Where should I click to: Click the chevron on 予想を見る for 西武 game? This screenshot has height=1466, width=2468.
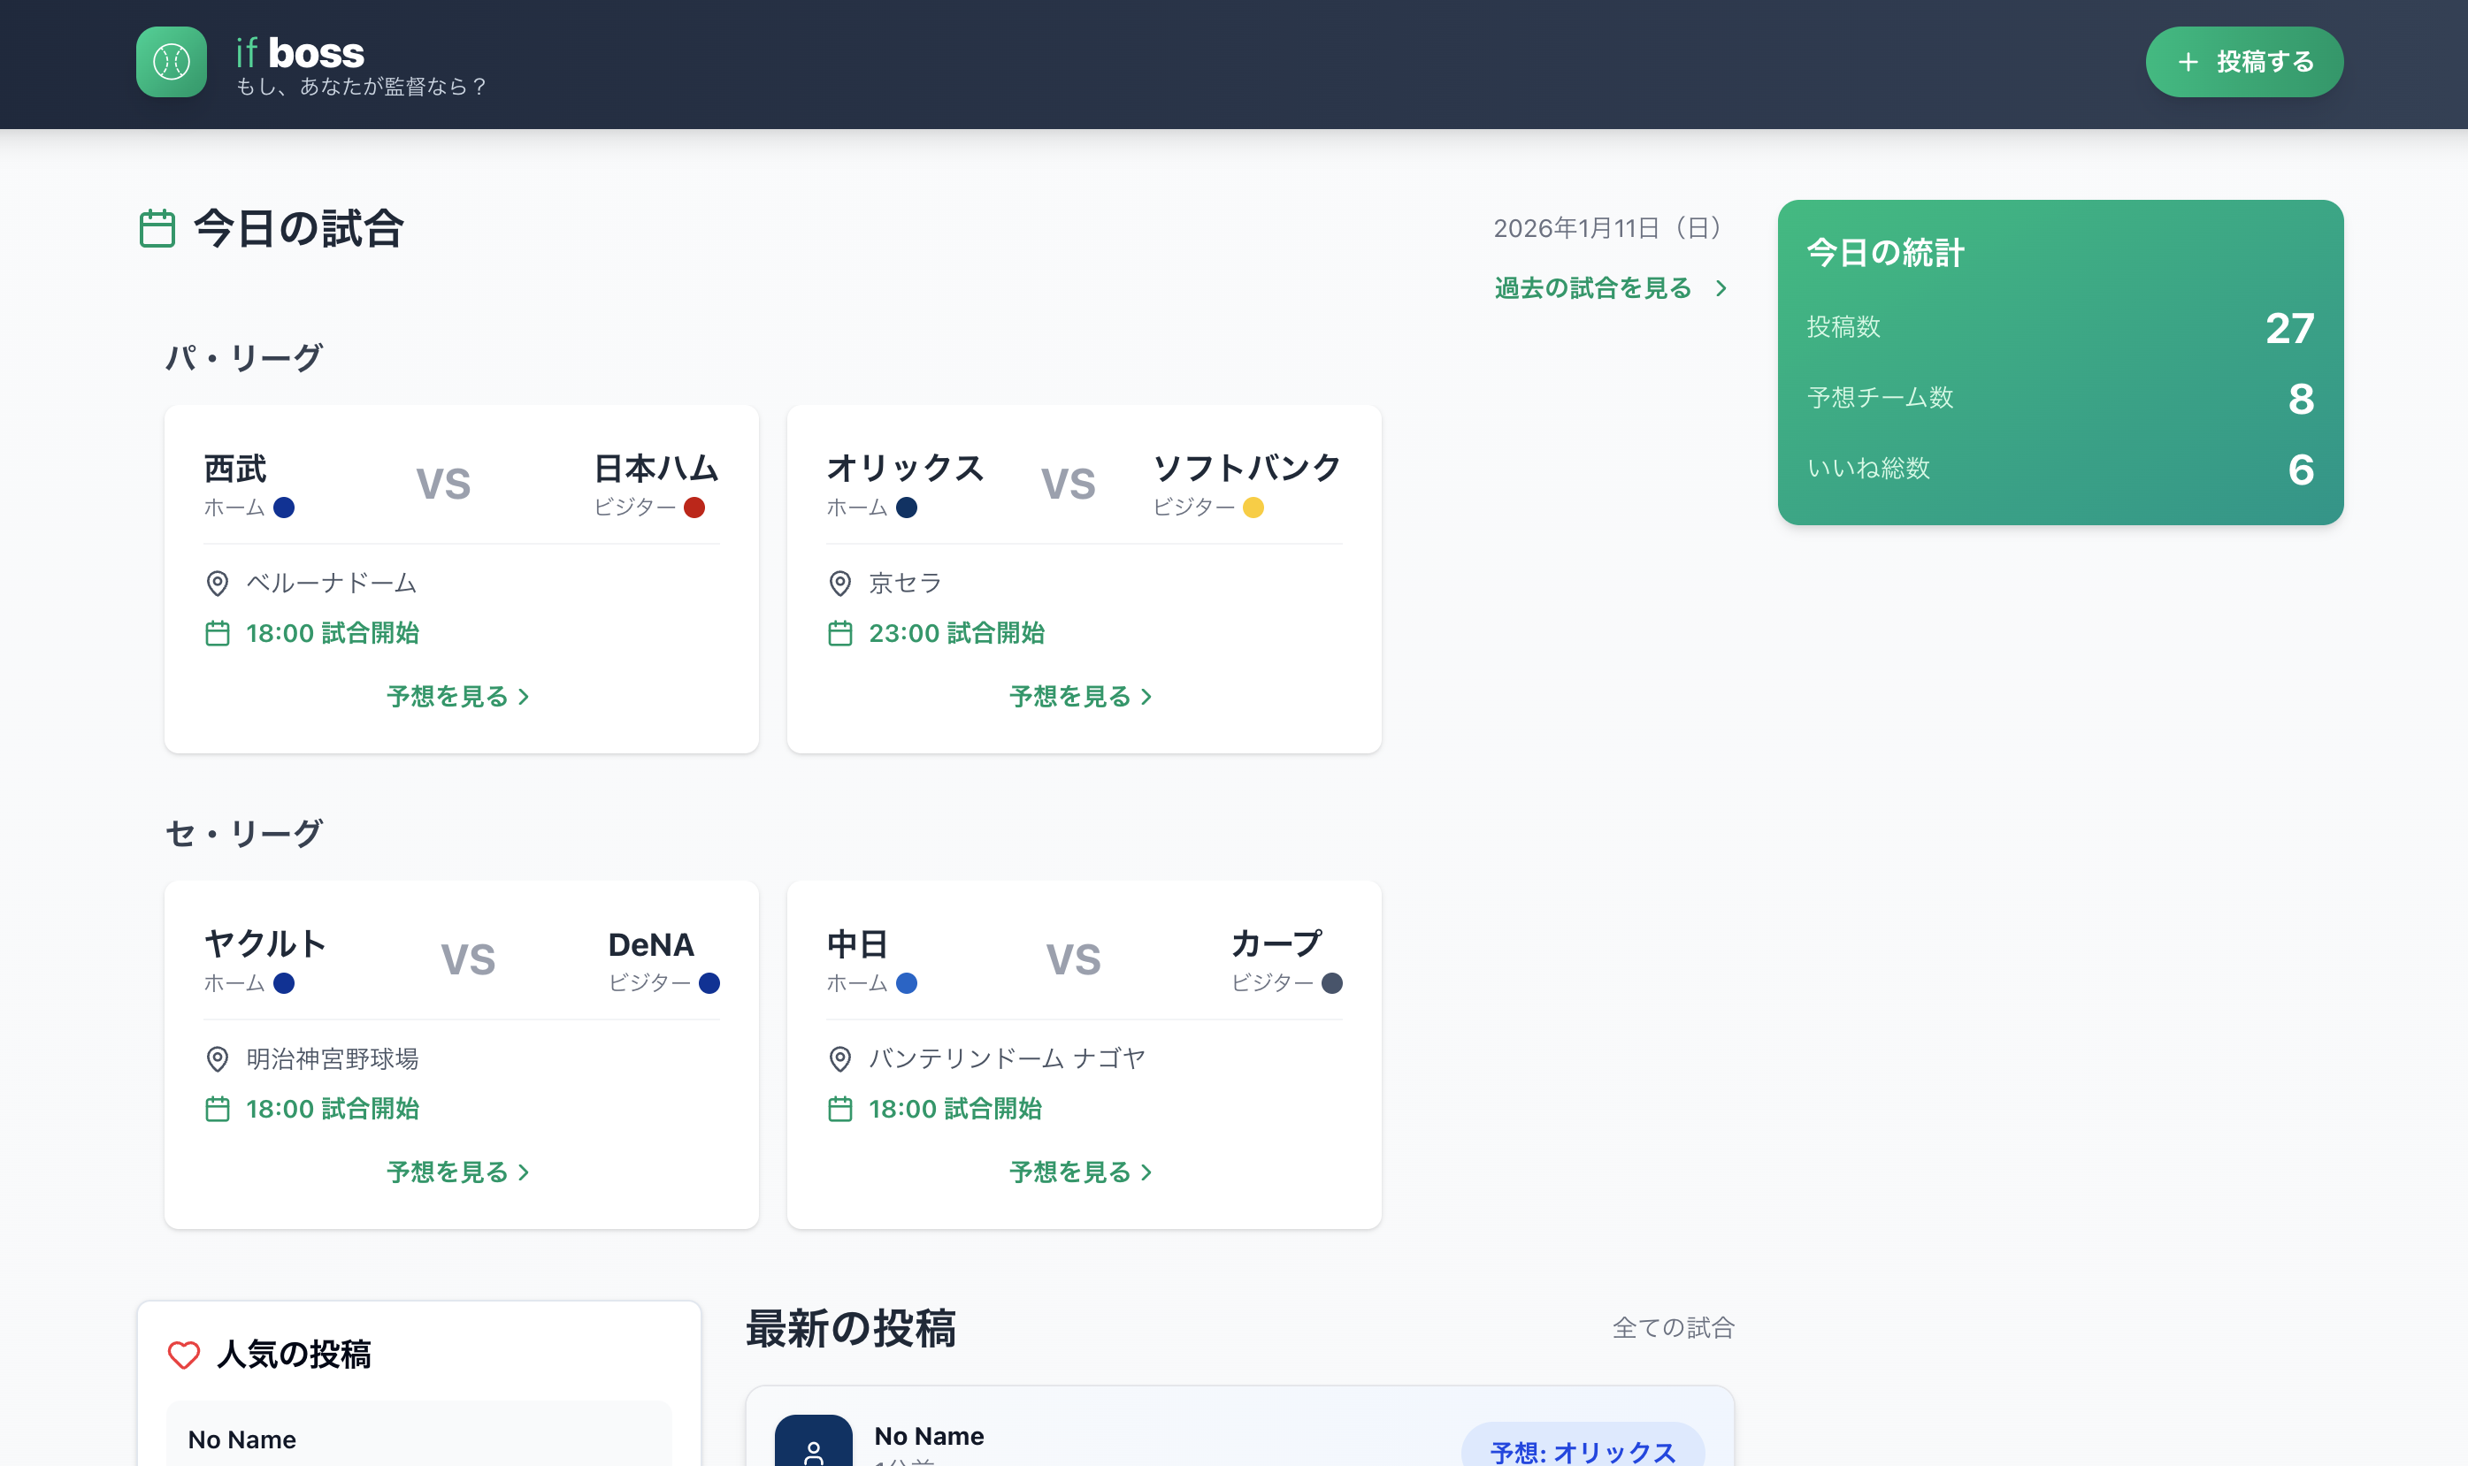pyautogui.click(x=524, y=697)
